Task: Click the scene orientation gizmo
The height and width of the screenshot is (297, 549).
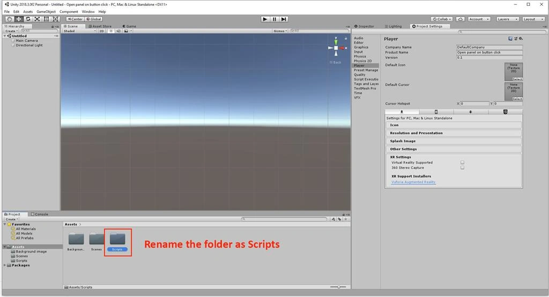Action: [x=336, y=48]
